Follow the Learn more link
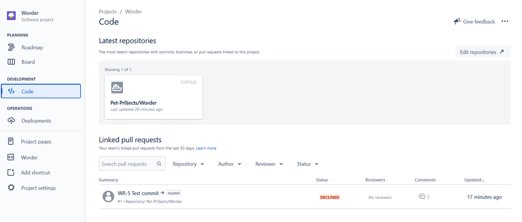The height and width of the screenshot is (222, 522). pyautogui.click(x=206, y=148)
